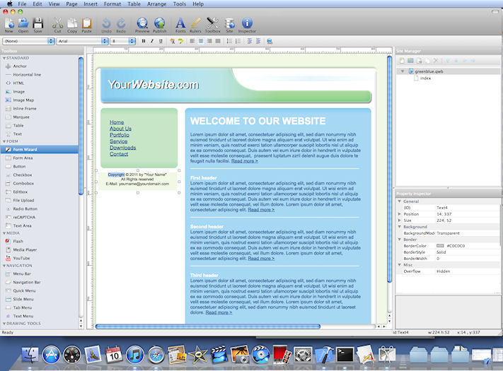503x371 pixels.
Task: Toggle bold text formatting
Action: 143,42
